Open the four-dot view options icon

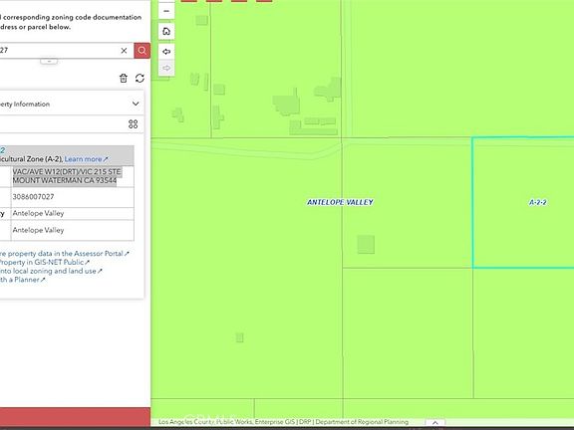pyautogui.click(x=134, y=124)
